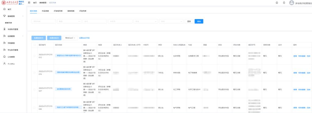Click the 赛事管理 breadcrumb link
The image size is (312, 113).
click(43, 3)
